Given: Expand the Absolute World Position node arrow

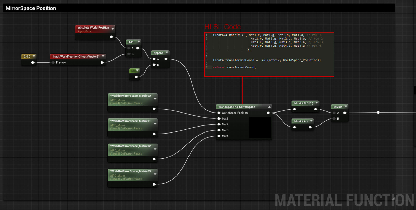Looking at the screenshot, I should tap(113, 29).
